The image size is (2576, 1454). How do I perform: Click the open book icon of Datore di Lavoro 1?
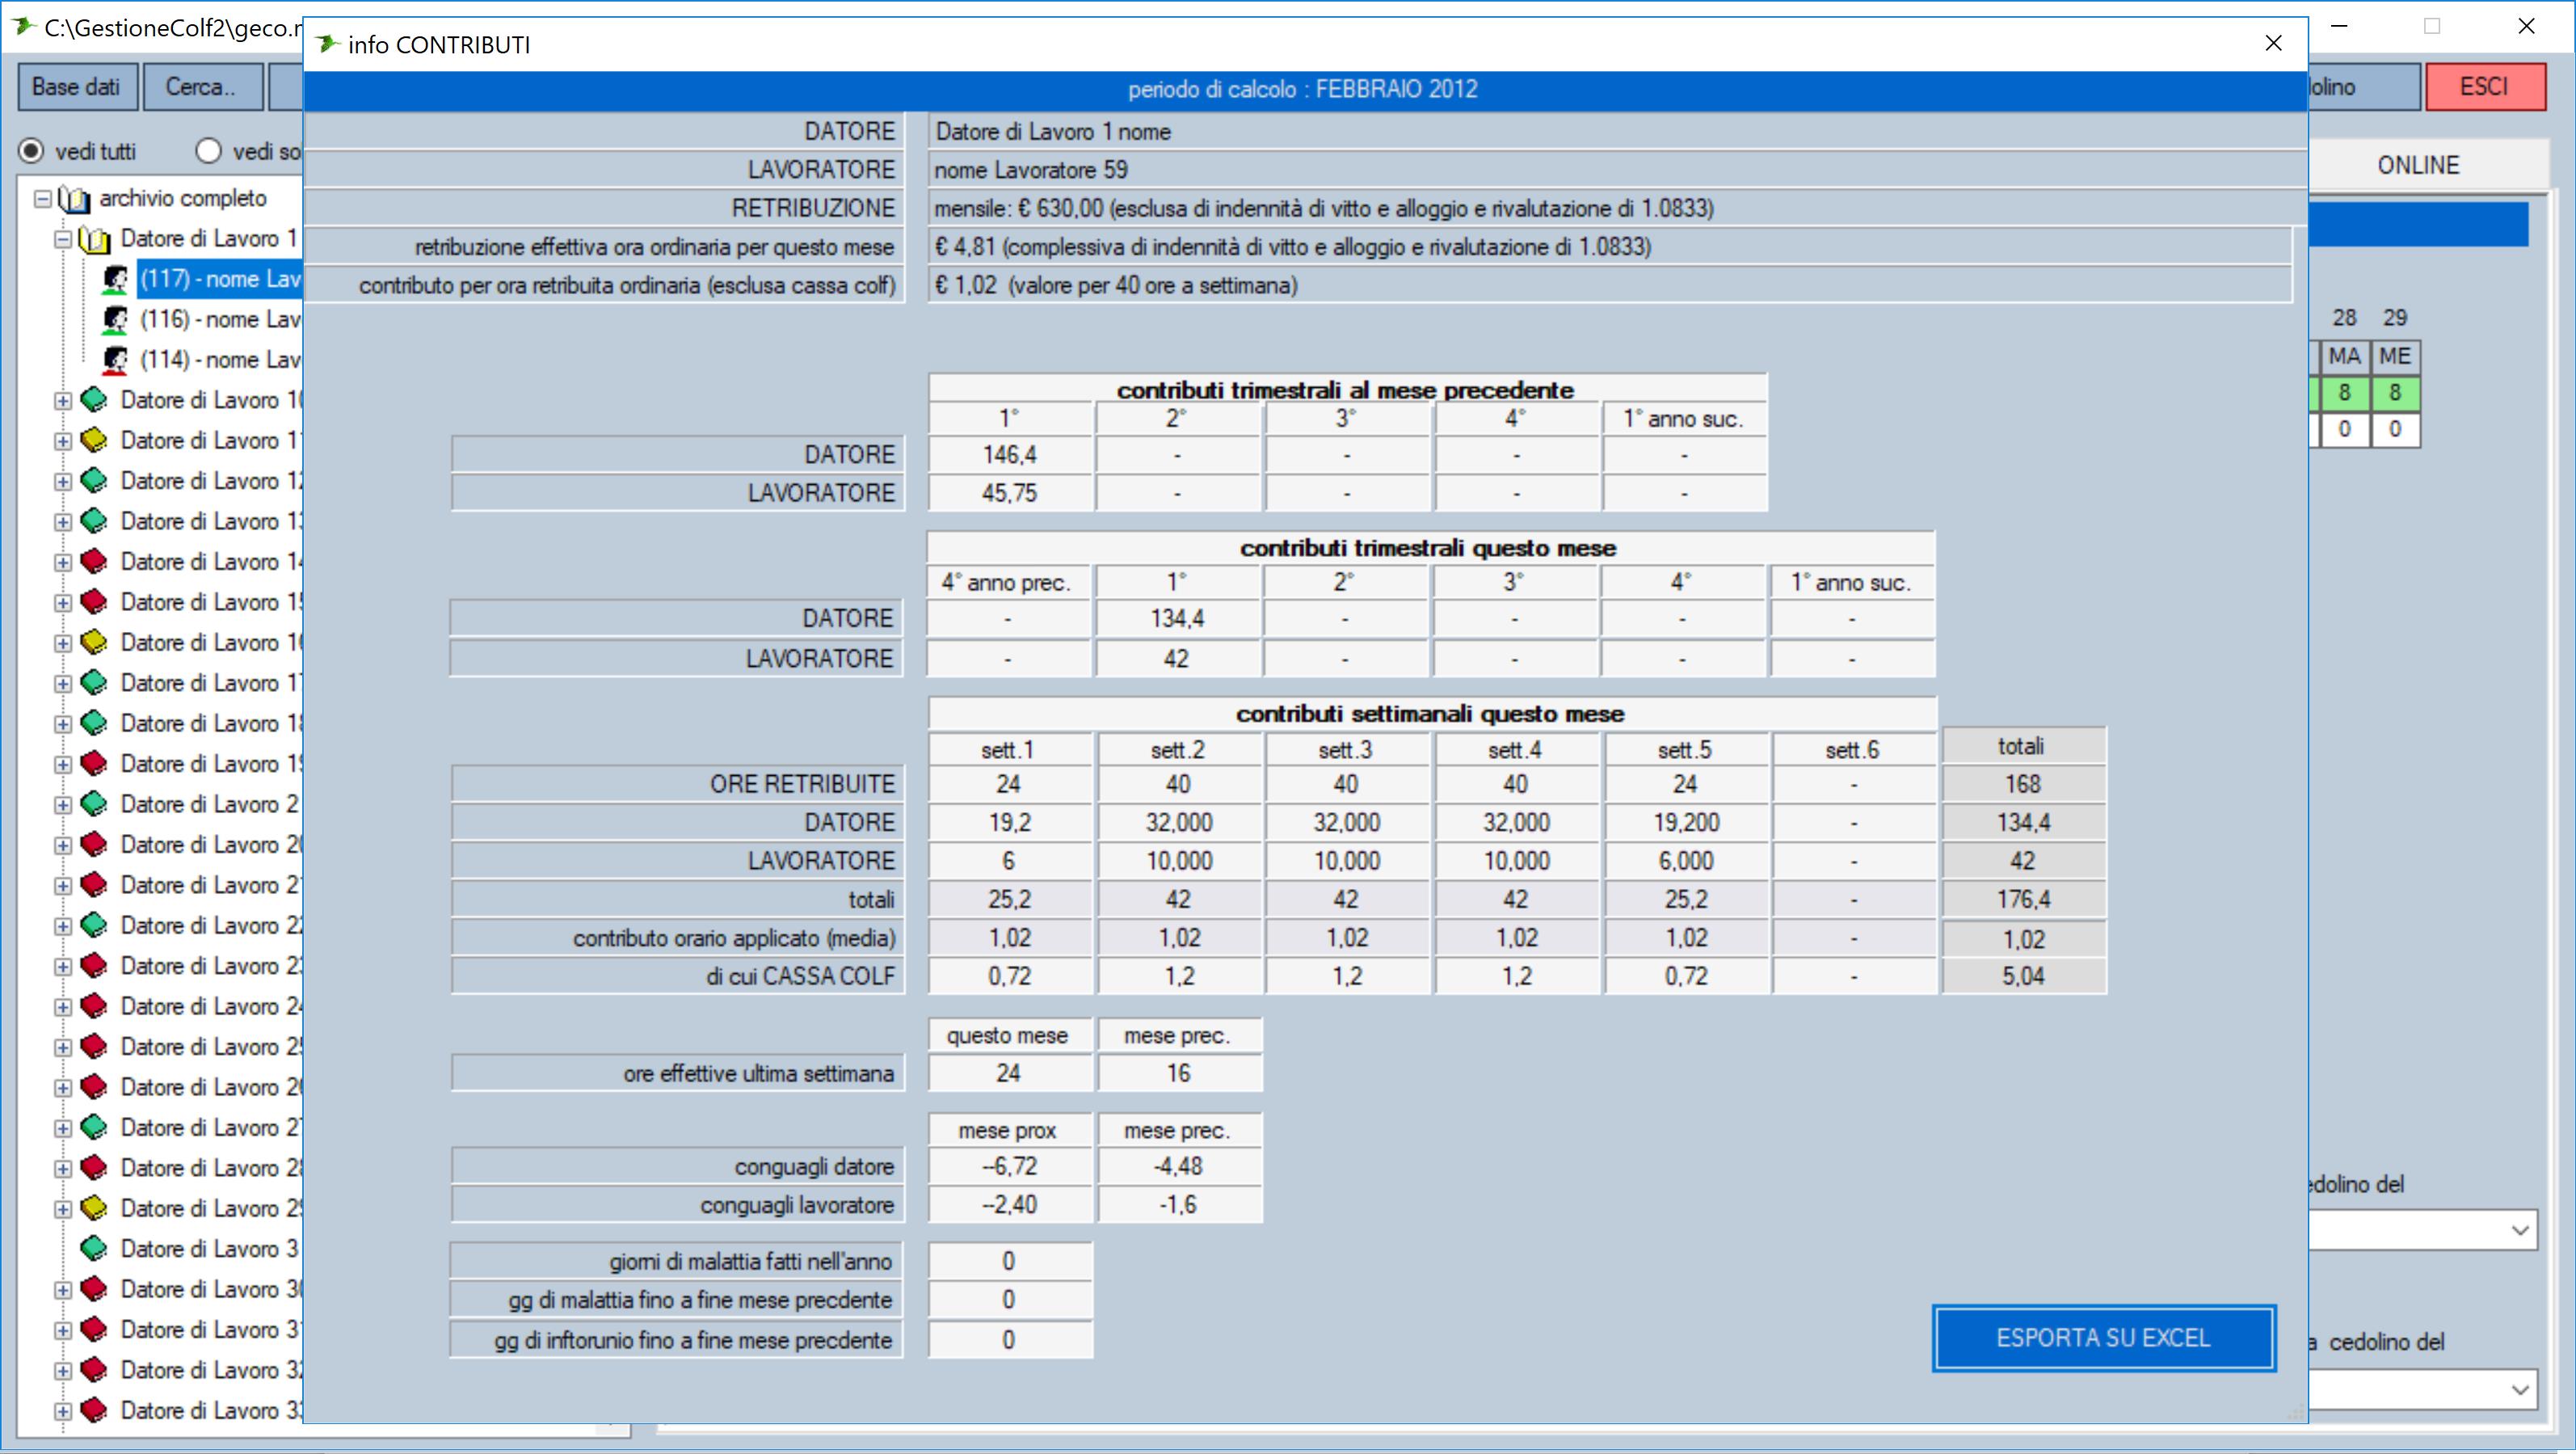94,239
